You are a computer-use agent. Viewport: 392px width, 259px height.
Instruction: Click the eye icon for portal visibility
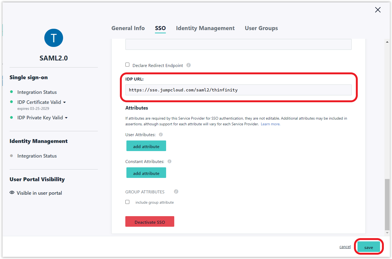pyautogui.click(x=12, y=193)
